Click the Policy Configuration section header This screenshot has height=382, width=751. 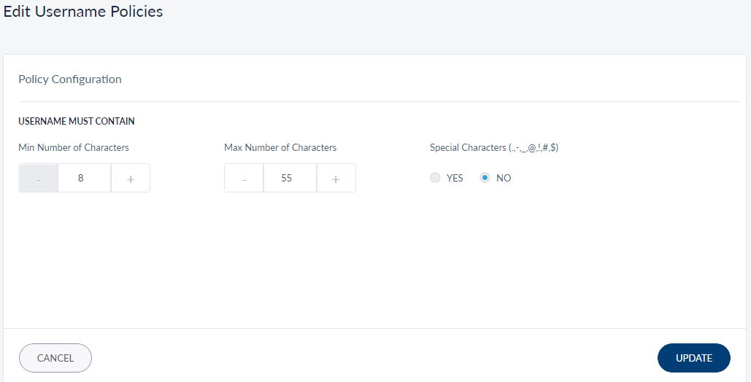coord(70,79)
